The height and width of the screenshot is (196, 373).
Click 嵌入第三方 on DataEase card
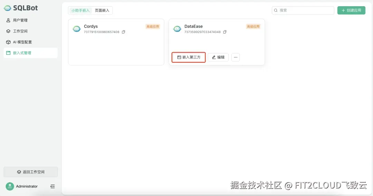click(x=189, y=57)
